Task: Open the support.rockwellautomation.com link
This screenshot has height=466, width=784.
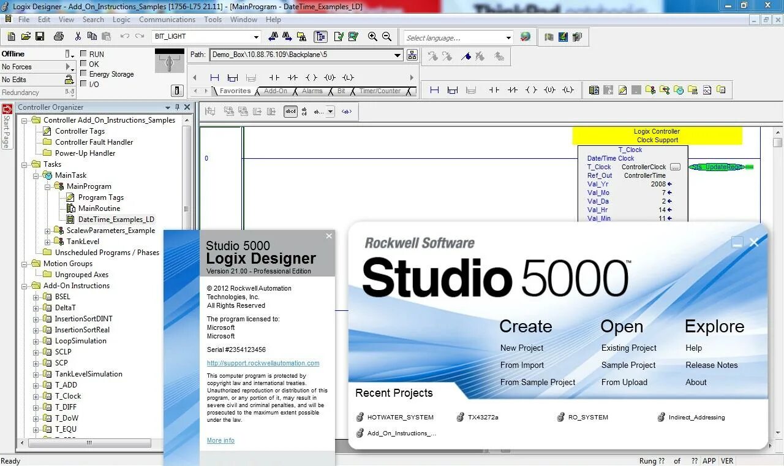Action: (263, 363)
